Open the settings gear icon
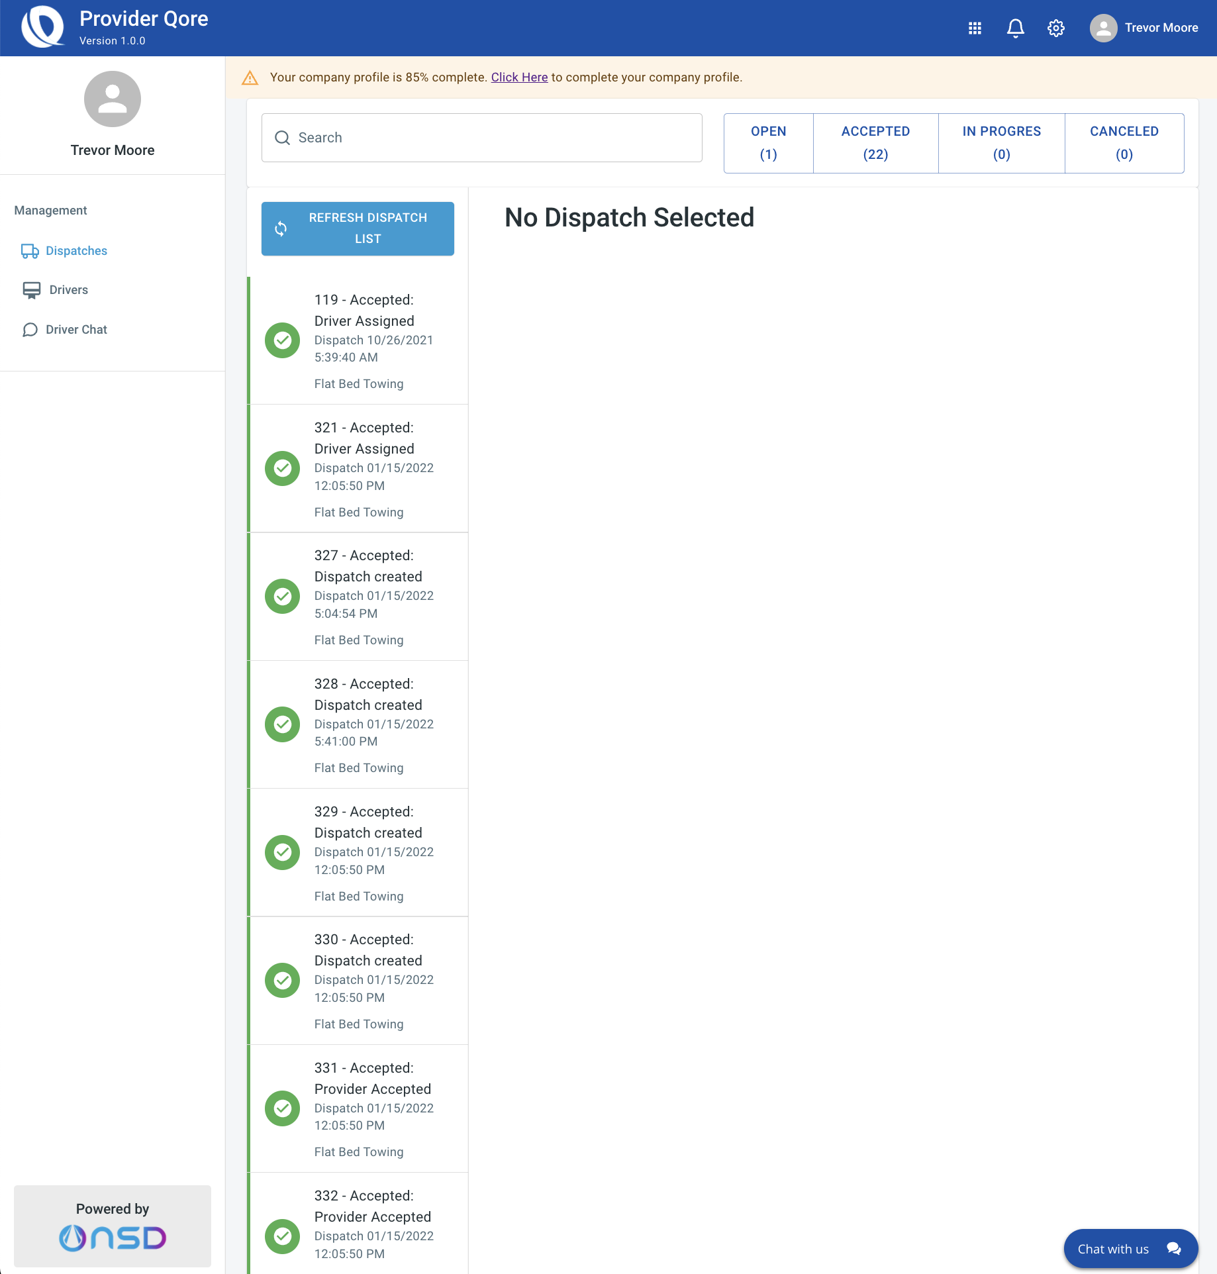 coord(1055,28)
